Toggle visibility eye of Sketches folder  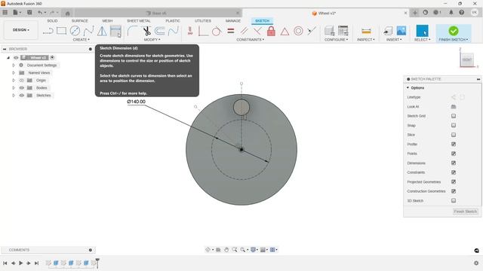(22, 96)
